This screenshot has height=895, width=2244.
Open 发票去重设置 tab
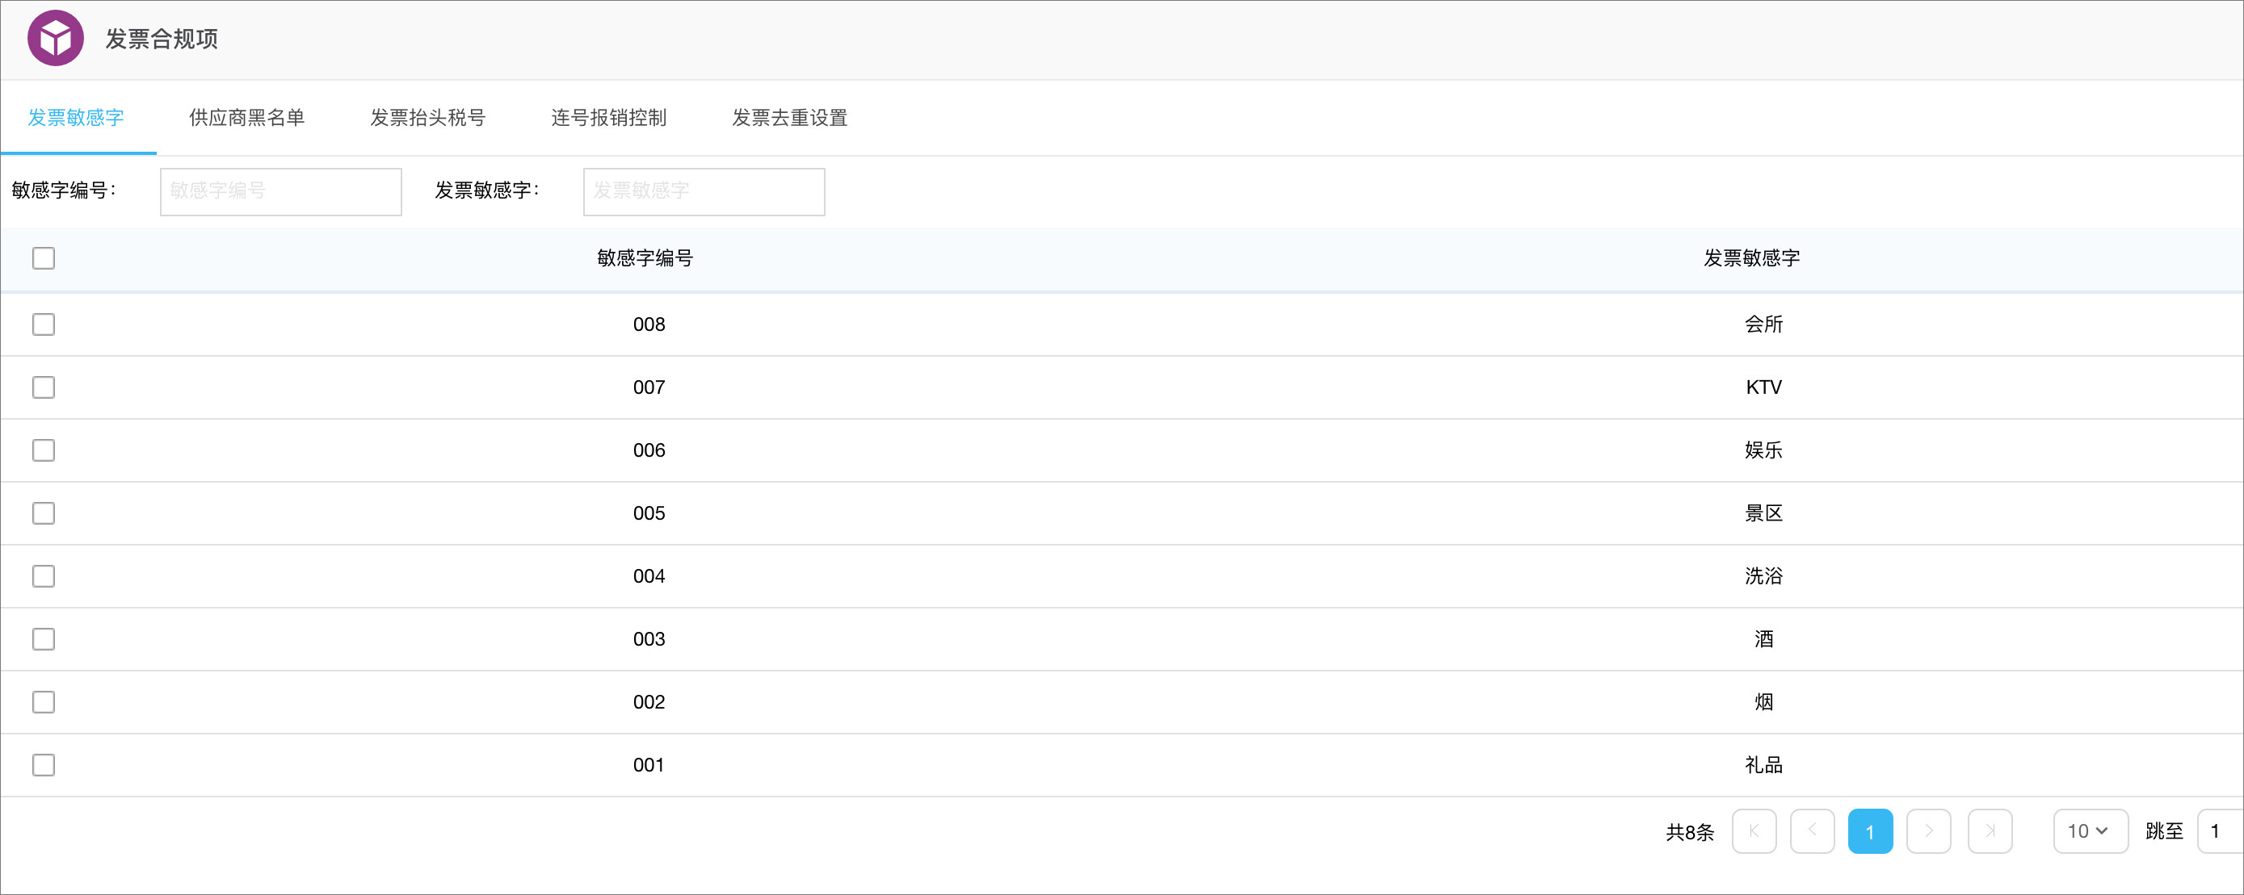point(789,118)
